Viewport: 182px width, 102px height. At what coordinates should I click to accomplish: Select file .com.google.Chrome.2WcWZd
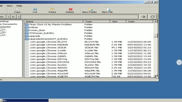tap(49, 62)
